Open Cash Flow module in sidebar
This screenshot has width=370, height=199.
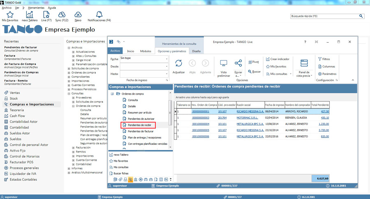17,116
